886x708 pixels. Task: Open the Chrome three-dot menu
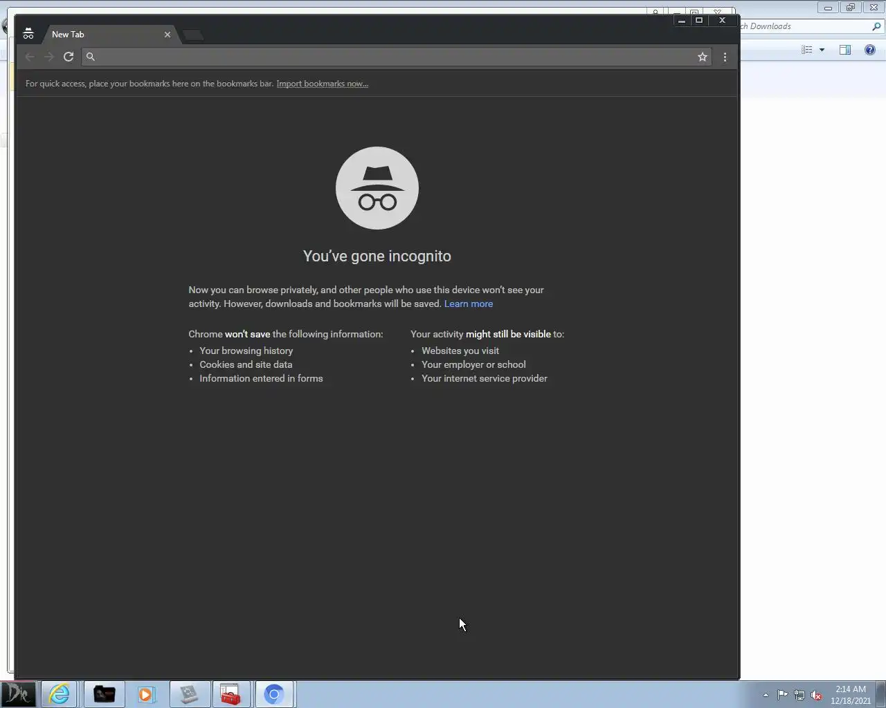[725, 57]
